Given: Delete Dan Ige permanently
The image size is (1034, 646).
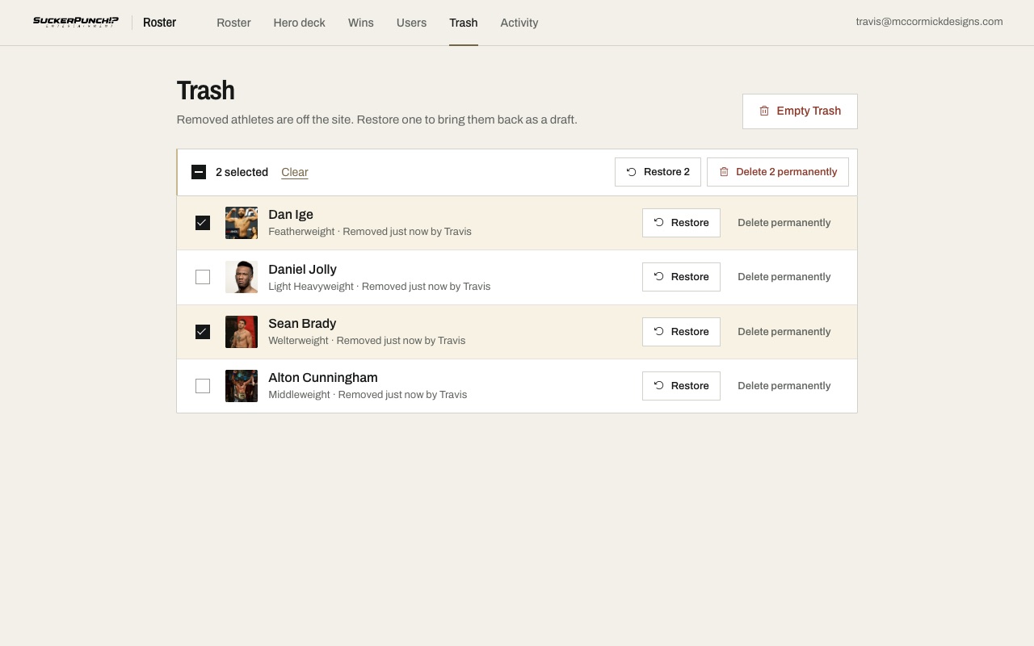Looking at the screenshot, I should click(x=784, y=223).
